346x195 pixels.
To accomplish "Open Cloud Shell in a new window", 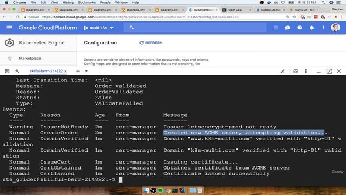I will point(329,71).
